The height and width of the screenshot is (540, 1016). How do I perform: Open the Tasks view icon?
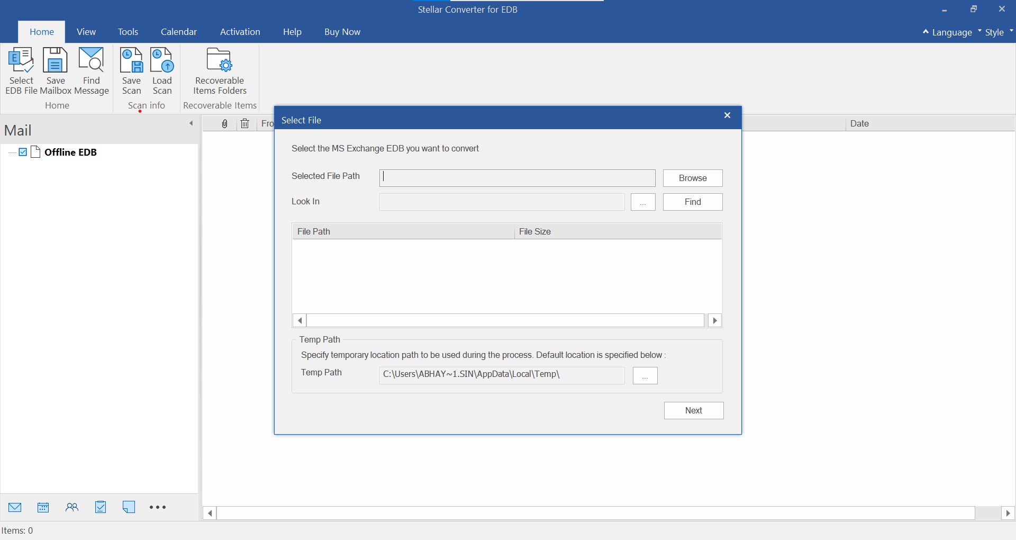tap(101, 507)
